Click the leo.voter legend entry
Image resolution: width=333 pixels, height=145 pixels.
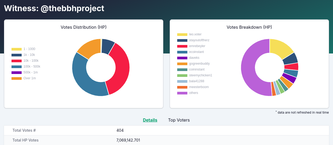[x=189, y=34]
